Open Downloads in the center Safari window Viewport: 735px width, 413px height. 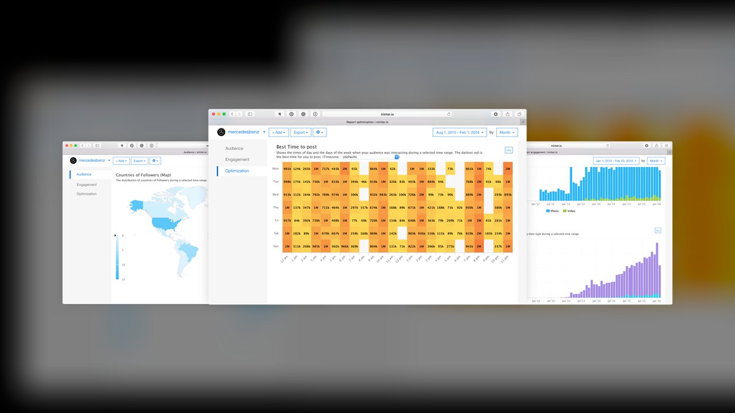(x=496, y=114)
